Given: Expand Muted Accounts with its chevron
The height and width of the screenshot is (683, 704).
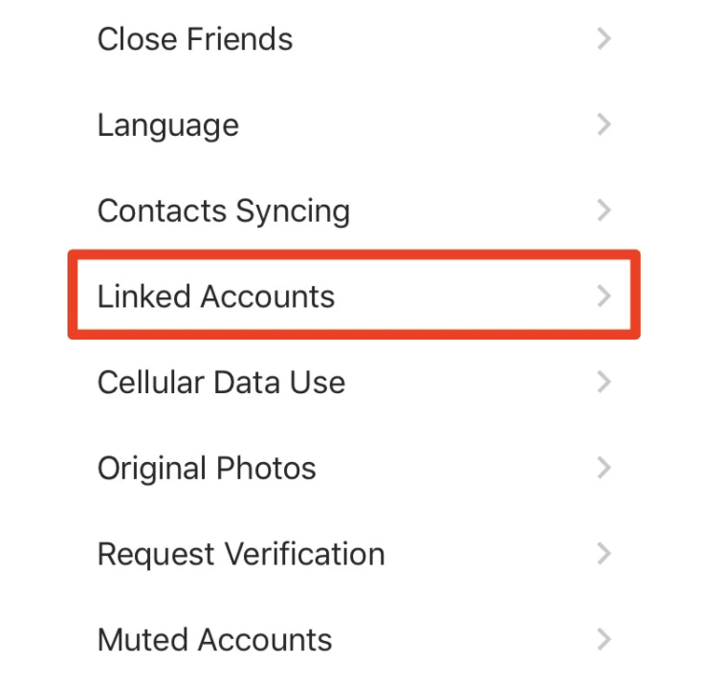Looking at the screenshot, I should (604, 639).
